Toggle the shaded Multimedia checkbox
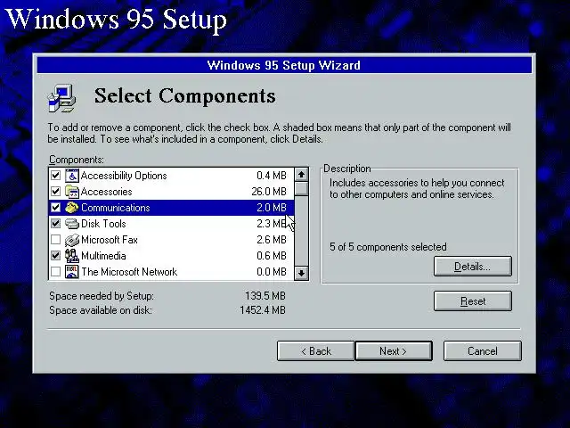Viewport: 570px width, 428px height. pos(55,256)
